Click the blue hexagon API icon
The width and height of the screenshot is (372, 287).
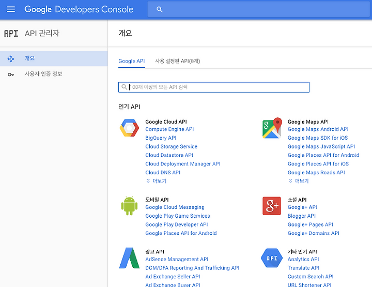[272, 258]
